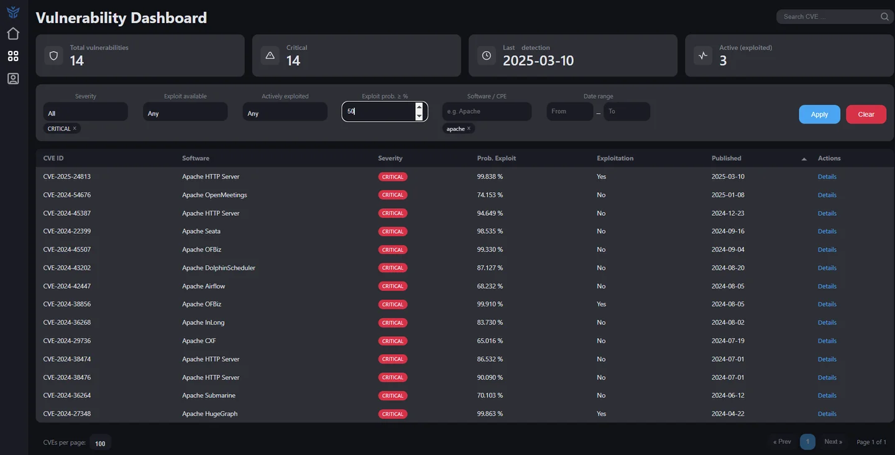Open the CVEs per page dropdown

(100, 443)
